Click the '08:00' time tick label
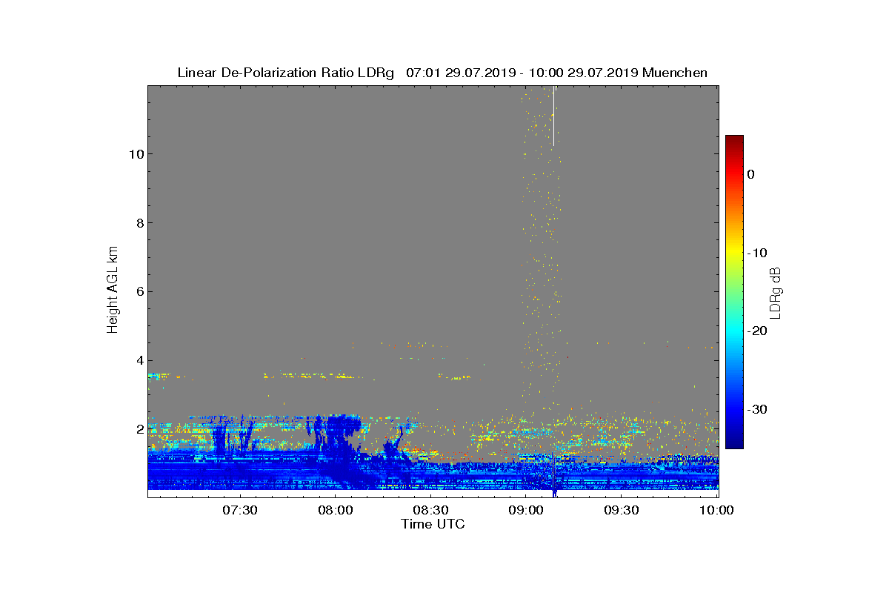This screenshot has width=889, height=593. point(335,511)
